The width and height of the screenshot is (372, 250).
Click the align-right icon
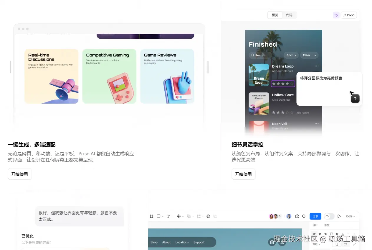pyautogui.click(x=325, y=234)
